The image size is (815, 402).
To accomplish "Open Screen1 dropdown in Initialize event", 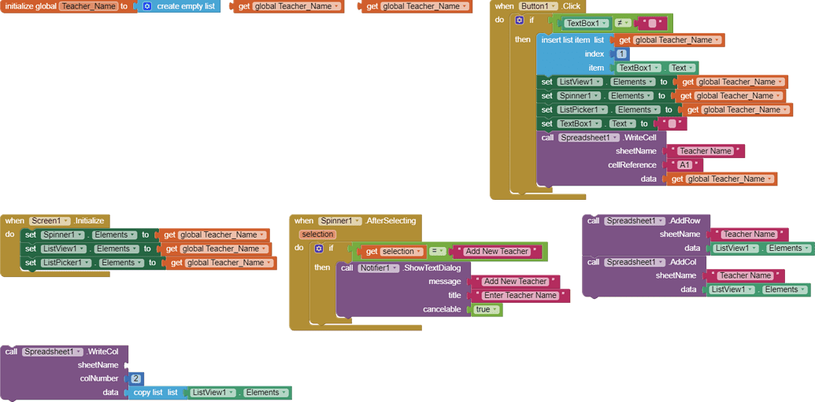I will pos(50,221).
